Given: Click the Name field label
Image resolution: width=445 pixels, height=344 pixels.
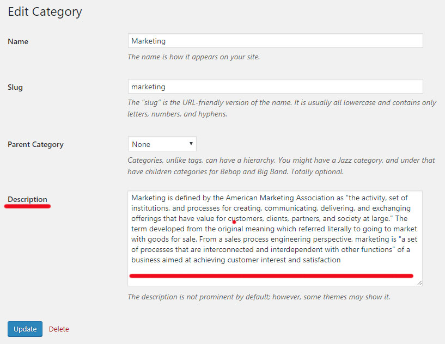Looking at the screenshot, I should pos(18,41).
